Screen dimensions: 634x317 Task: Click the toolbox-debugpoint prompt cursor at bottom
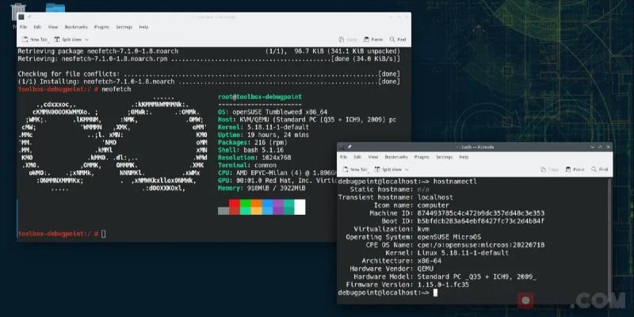pos(104,234)
